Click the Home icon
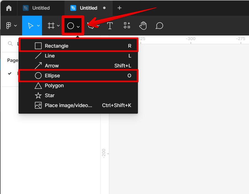The width and height of the screenshot is (249, 194). tap(9, 8)
